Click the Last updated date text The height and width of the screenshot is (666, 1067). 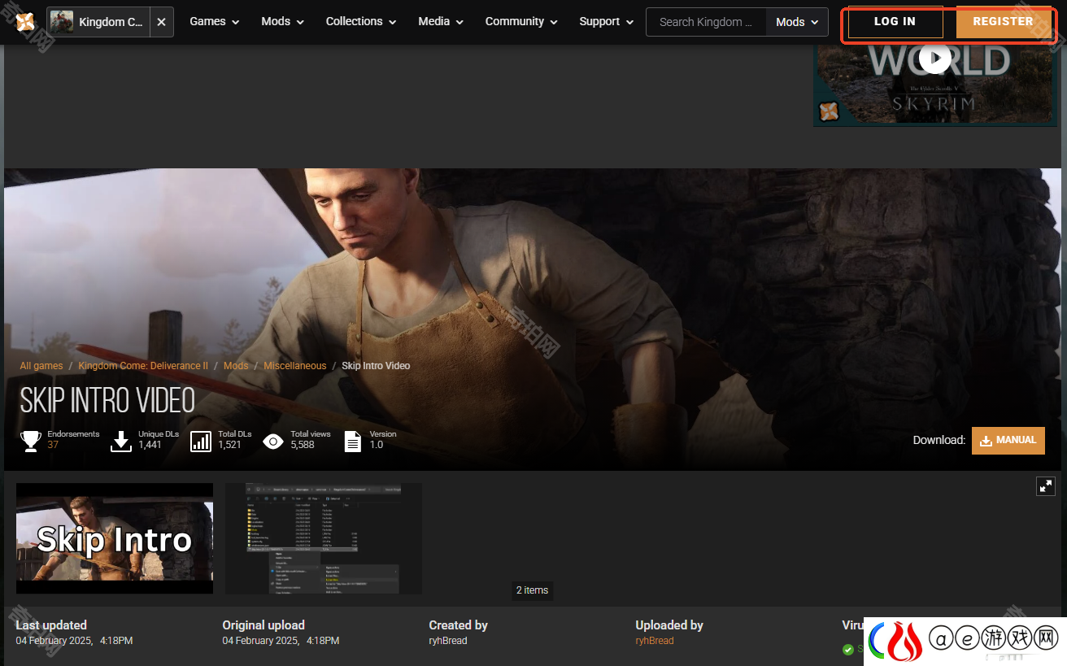coord(74,641)
